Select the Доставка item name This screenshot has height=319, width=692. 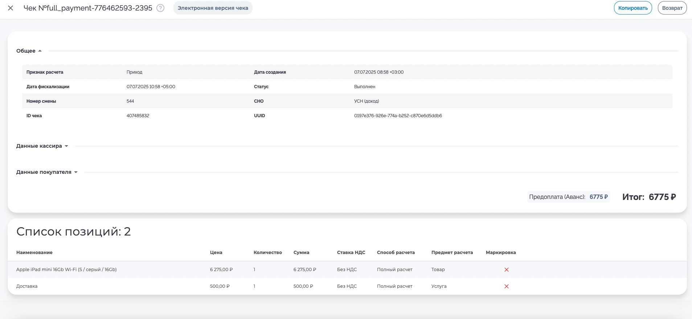(x=27, y=286)
